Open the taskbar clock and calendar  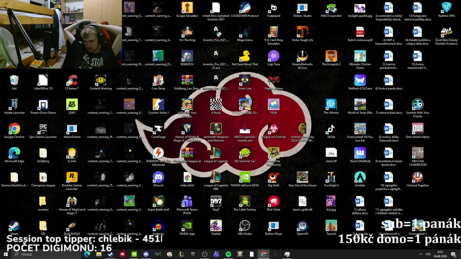point(440,254)
